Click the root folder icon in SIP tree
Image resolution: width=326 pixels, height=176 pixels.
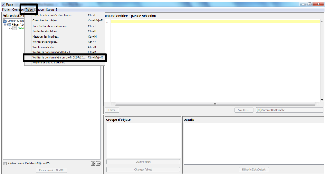pyautogui.click(x=5, y=21)
